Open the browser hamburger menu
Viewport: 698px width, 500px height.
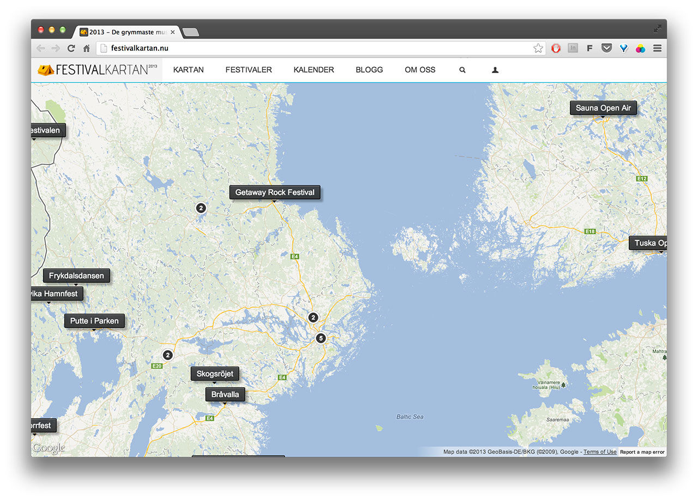point(657,48)
